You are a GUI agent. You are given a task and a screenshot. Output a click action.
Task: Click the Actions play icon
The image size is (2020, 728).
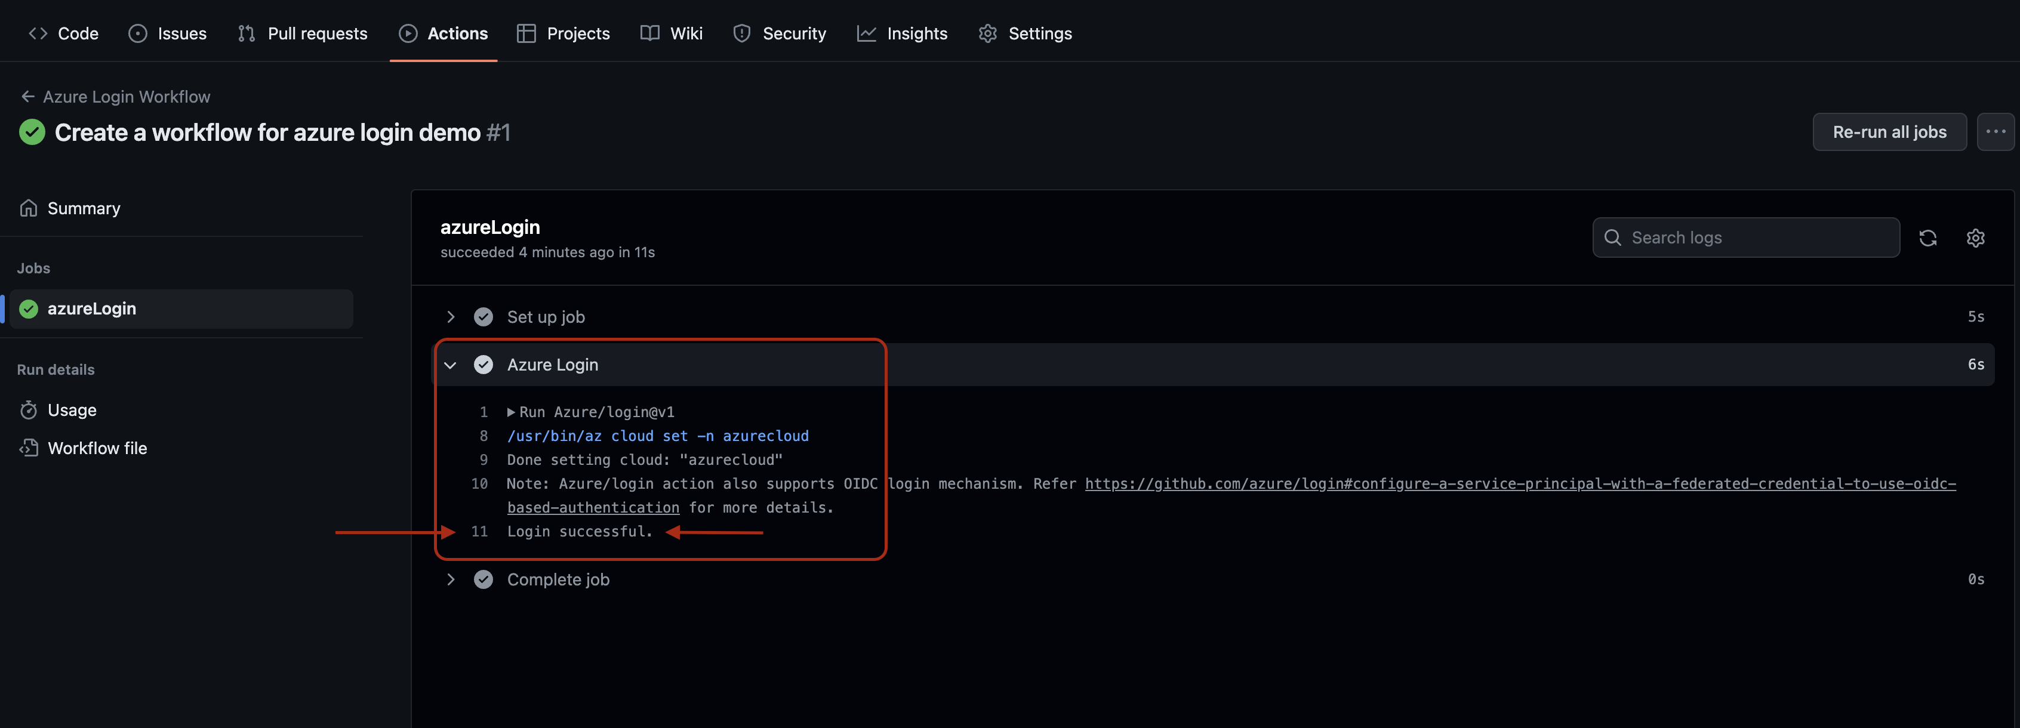tap(408, 33)
